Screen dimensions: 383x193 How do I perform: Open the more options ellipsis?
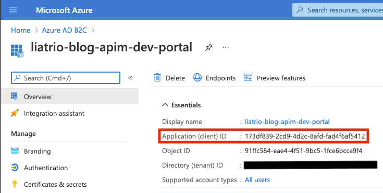click(226, 47)
